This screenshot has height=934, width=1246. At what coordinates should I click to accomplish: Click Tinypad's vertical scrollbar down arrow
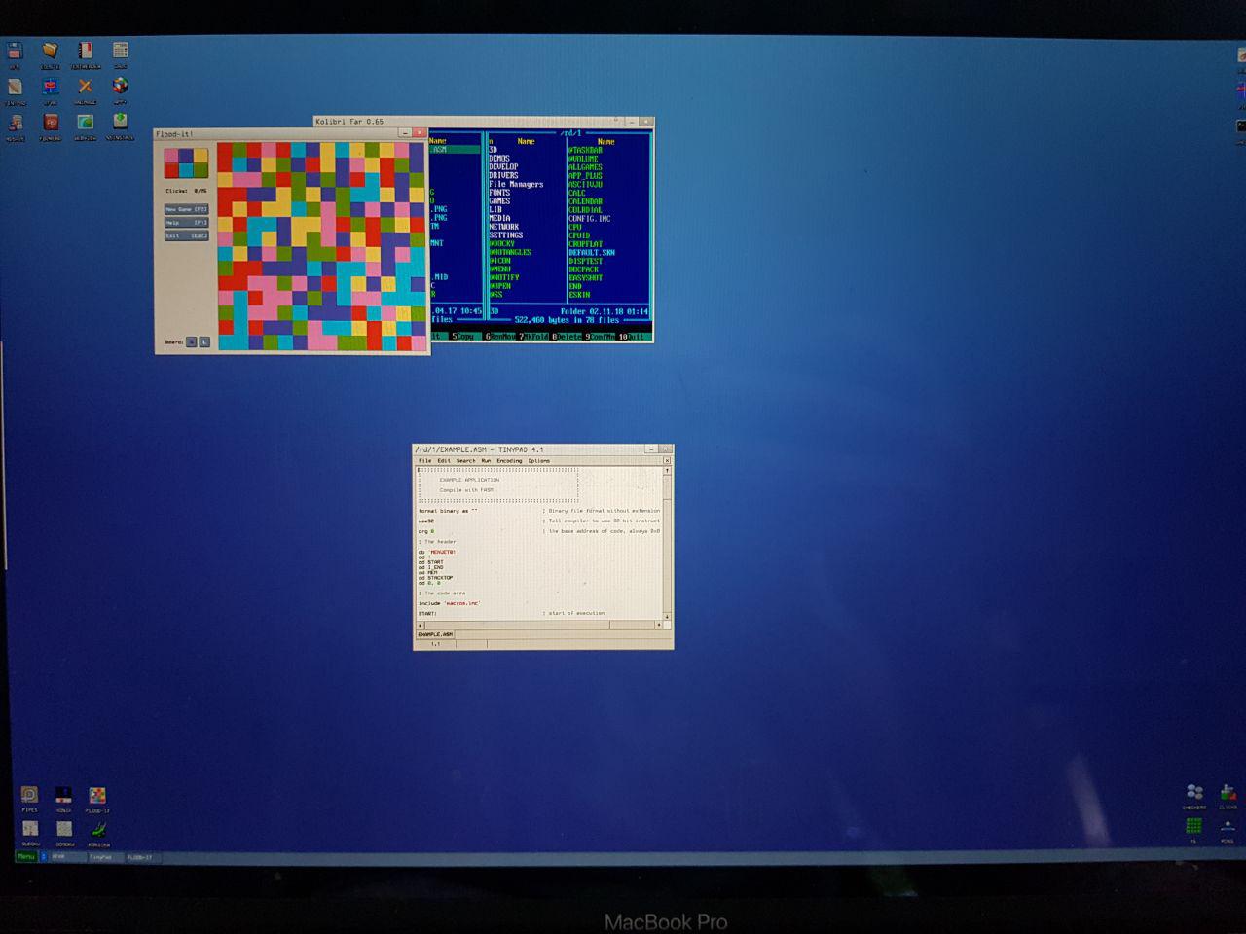pos(667,616)
